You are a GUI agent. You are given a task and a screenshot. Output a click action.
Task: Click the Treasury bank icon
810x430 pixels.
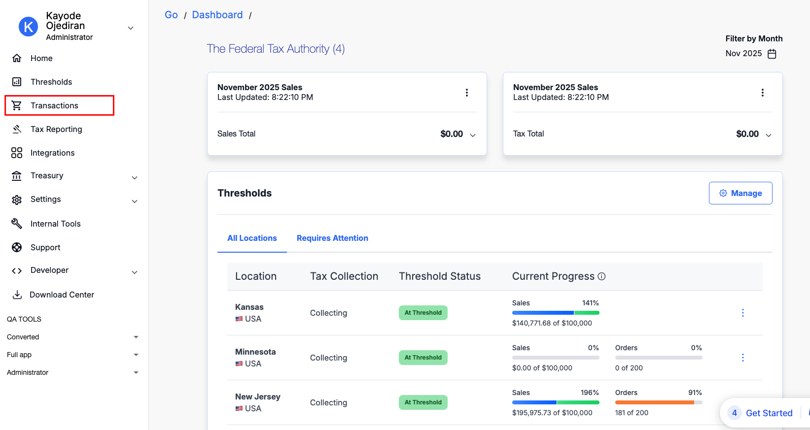[x=17, y=176]
